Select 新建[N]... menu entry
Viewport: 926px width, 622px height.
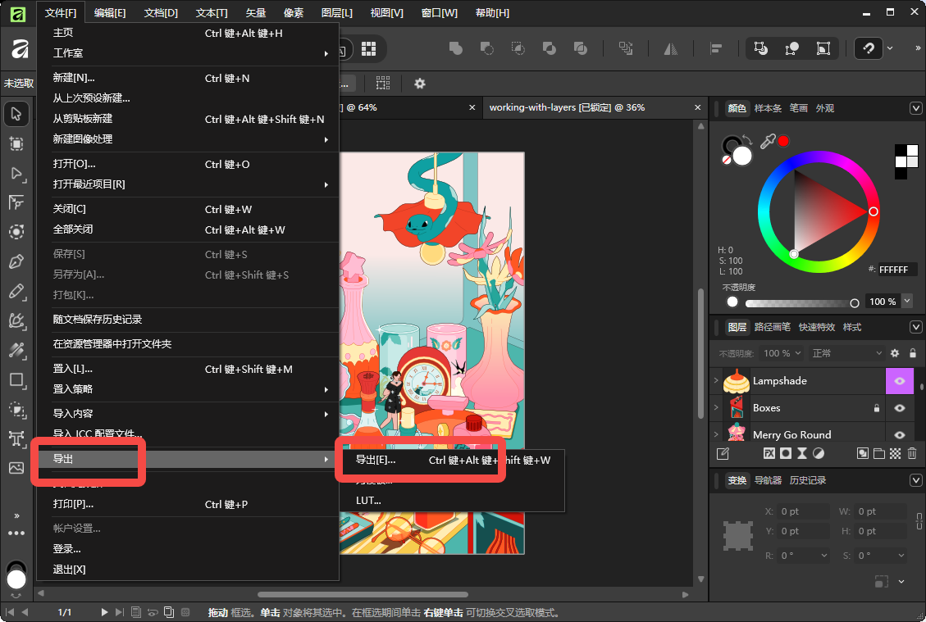point(188,78)
